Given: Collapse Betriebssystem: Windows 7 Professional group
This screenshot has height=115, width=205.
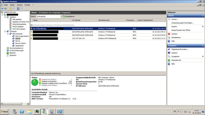Looking at the screenshot, I should 32,25.
